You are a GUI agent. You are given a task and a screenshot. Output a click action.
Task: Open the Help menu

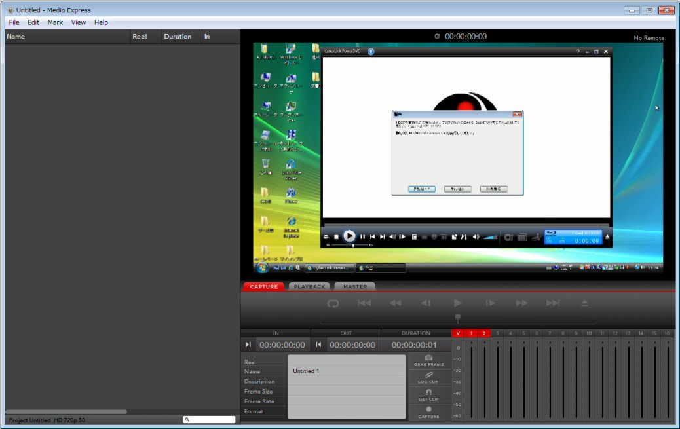101,22
